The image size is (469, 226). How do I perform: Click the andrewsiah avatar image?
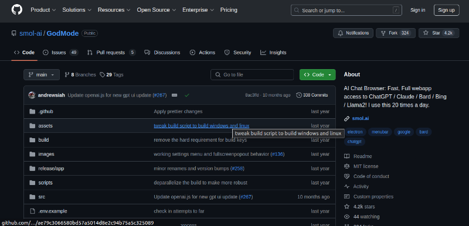coord(32,95)
